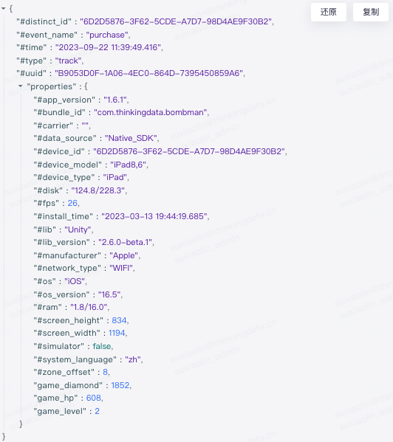Image resolution: width=393 pixels, height=442 pixels.
Task: Select the "game_level" key
Action: (60, 411)
